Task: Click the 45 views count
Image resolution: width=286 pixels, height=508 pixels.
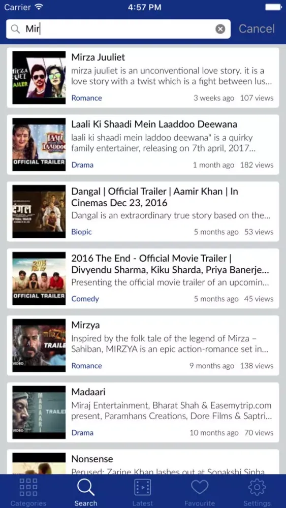Action: coord(259,299)
